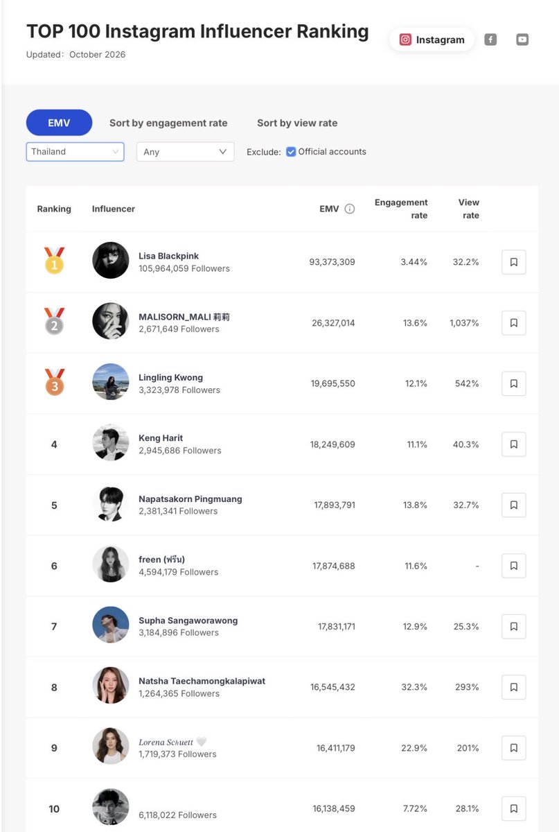Select the Instagram platform button
The width and height of the screenshot is (559, 832).
pyautogui.click(x=432, y=40)
